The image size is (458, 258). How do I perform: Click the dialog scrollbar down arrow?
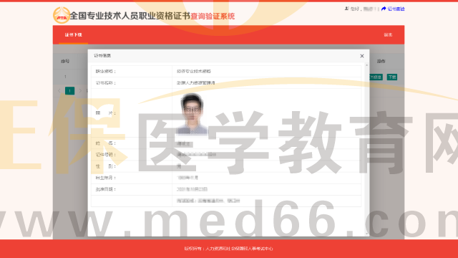click(367, 234)
